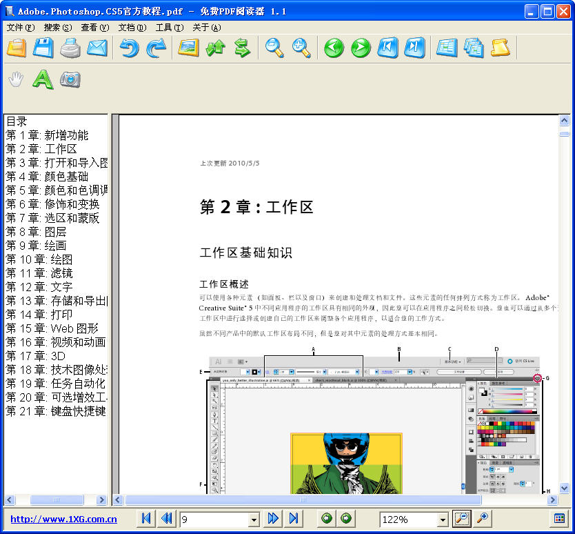Open the http://www.1XG.com.cn link
Screen dimensions: 575x534
point(63,520)
